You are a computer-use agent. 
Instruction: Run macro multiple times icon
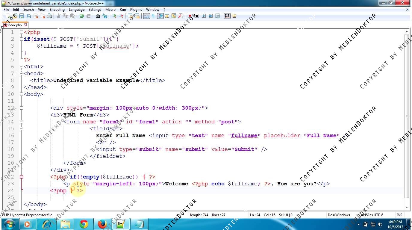(210, 16)
